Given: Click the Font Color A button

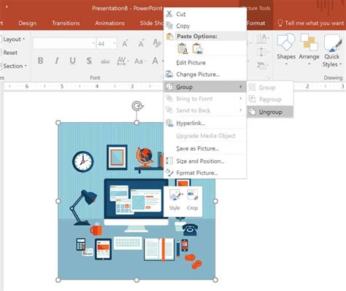Looking at the screenshot, I should [x=155, y=61].
